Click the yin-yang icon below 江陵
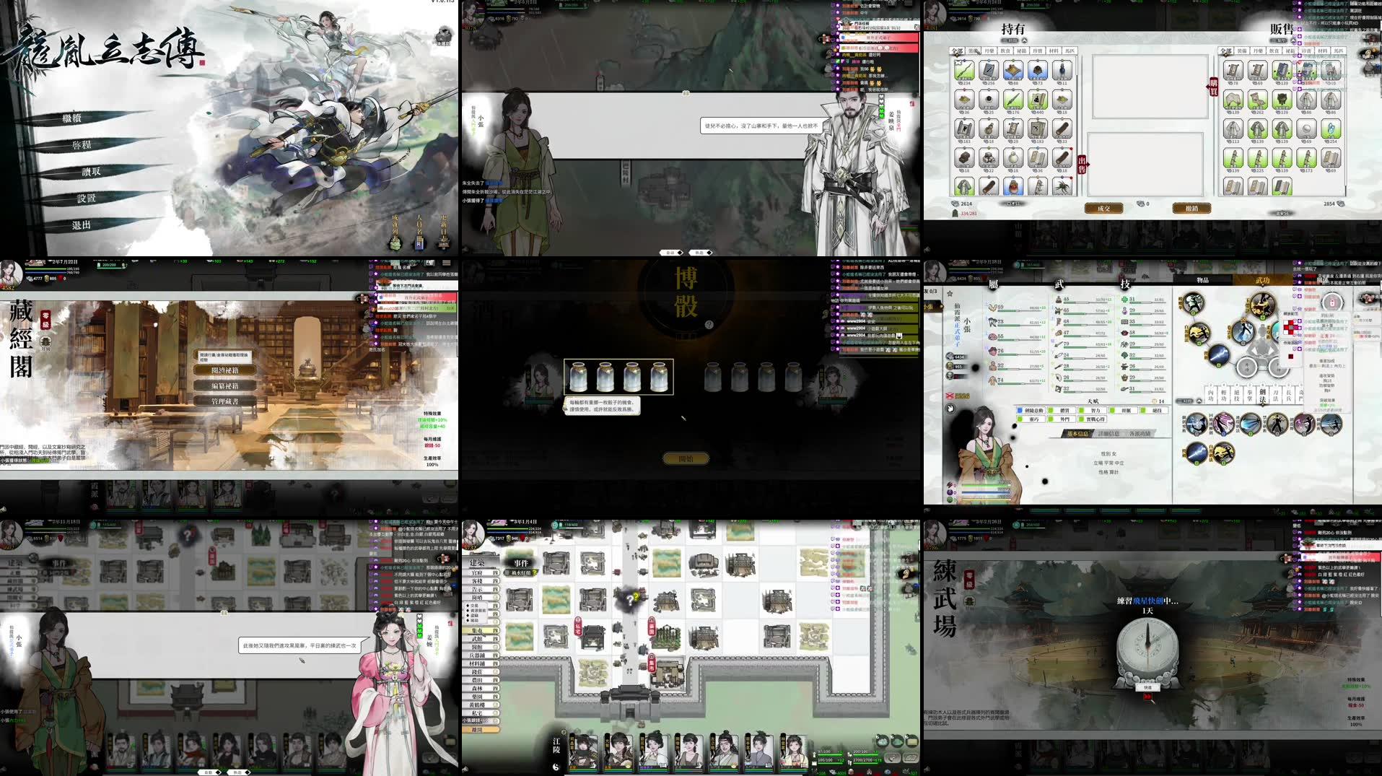 [x=556, y=767]
